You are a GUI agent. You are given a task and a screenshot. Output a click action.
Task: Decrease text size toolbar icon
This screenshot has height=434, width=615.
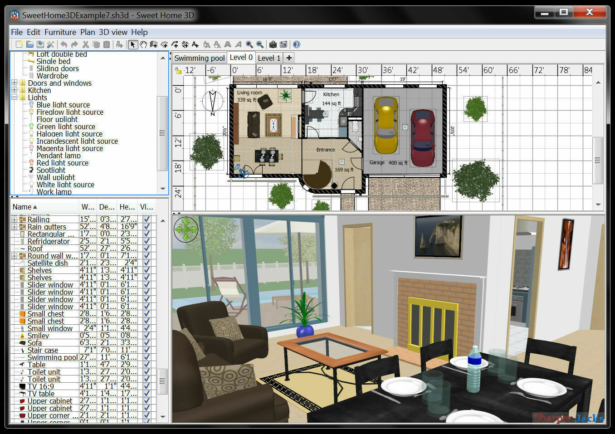click(x=217, y=44)
